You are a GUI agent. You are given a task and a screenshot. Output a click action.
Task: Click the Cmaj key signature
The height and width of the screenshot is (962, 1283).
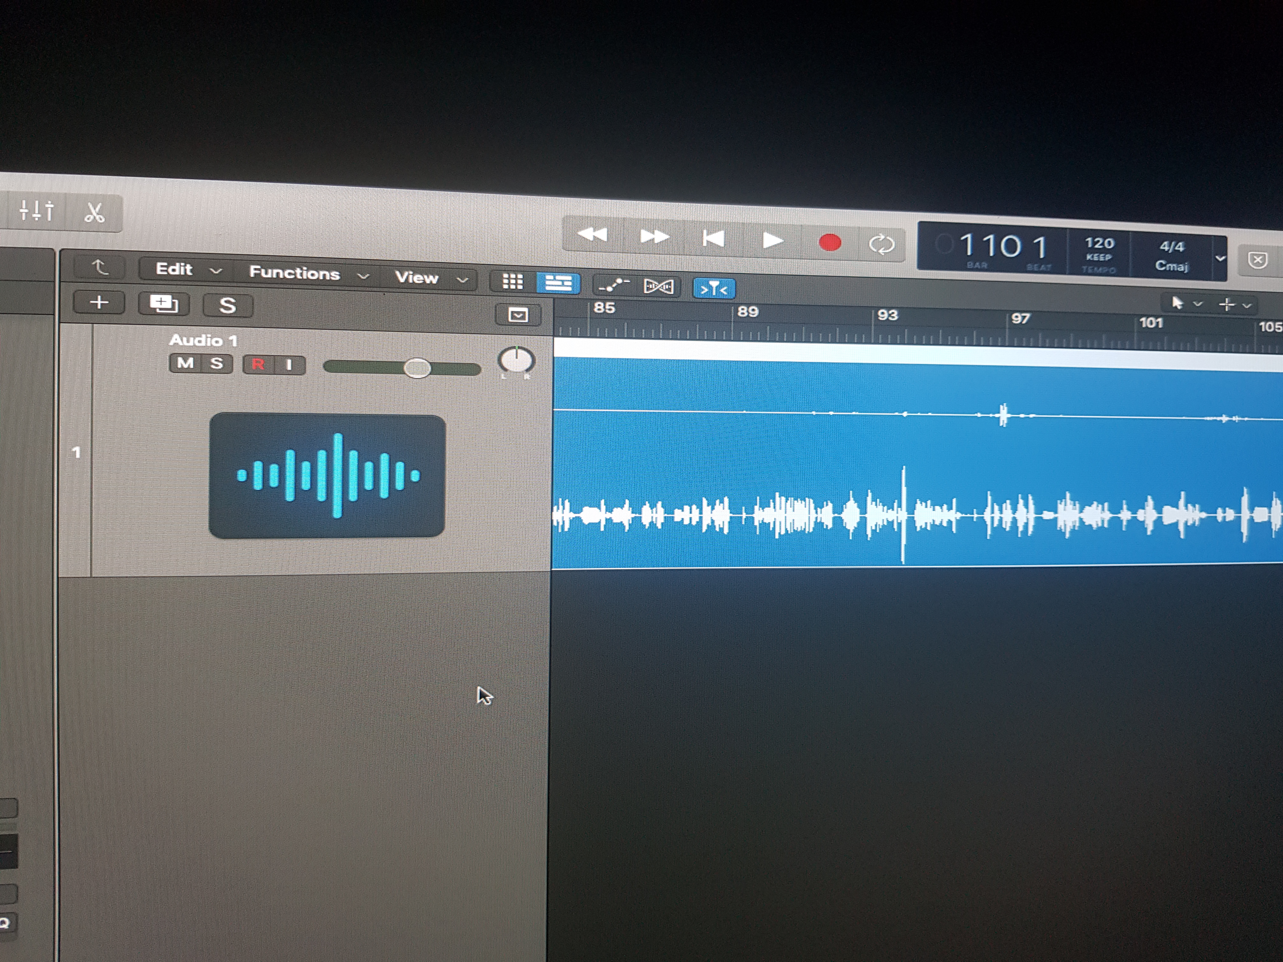pos(1172,266)
